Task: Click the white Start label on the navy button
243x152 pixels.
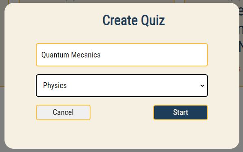Action: pyautogui.click(x=181, y=112)
